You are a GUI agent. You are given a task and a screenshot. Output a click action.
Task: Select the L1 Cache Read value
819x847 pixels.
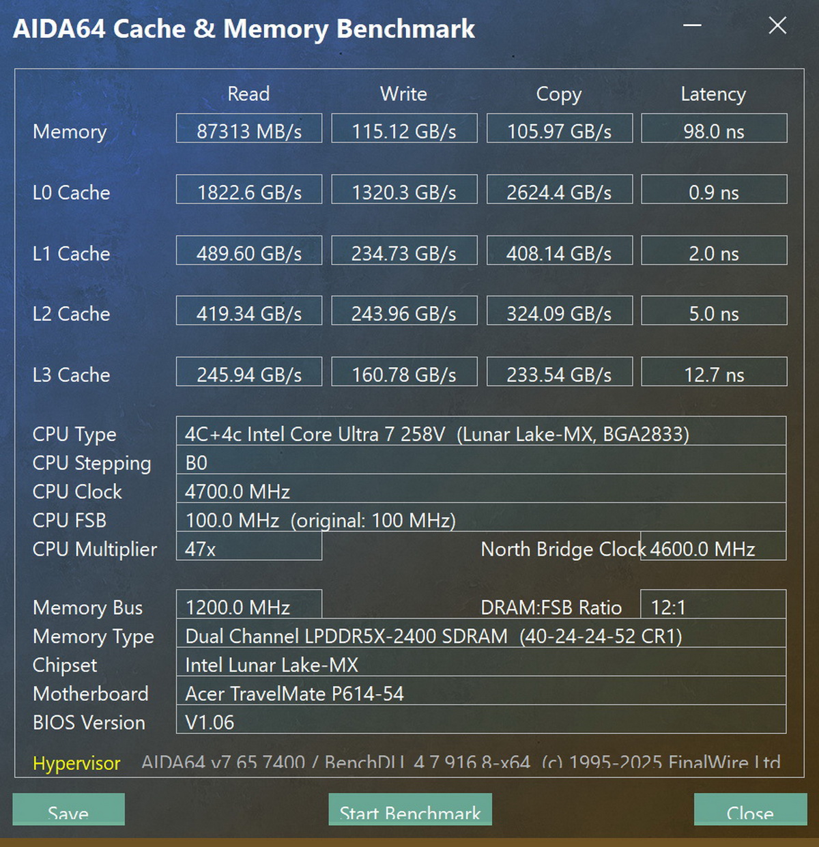[x=249, y=251]
